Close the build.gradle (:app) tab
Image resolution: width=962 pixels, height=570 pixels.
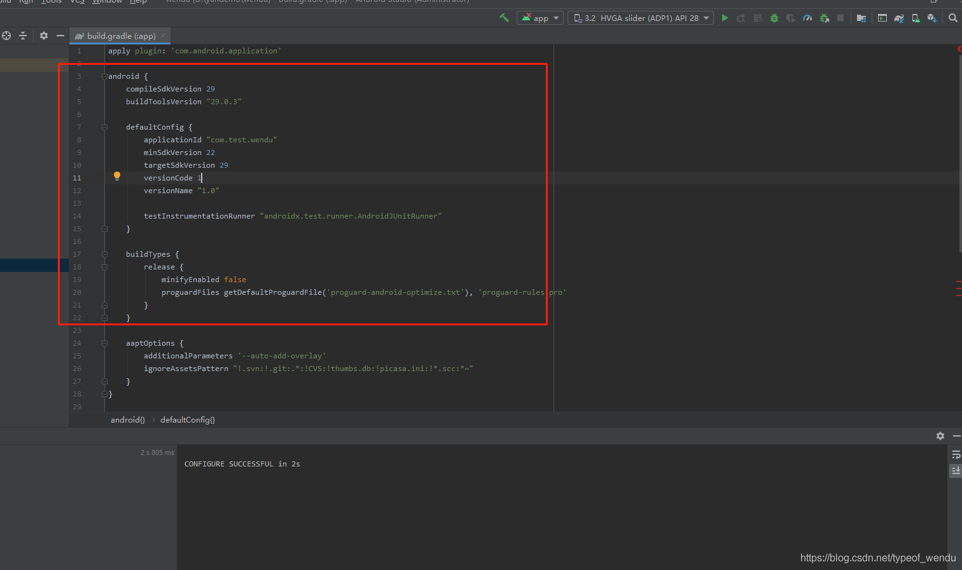click(163, 36)
